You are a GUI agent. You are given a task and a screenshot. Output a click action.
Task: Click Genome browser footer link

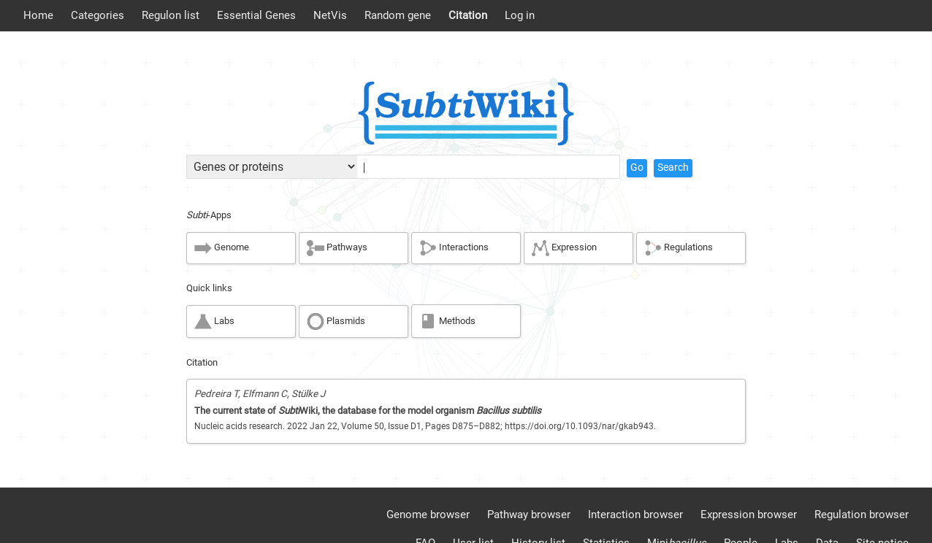pyautogui.click(x=428, y=515)
